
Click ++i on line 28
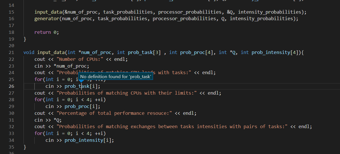pos(99,99)
